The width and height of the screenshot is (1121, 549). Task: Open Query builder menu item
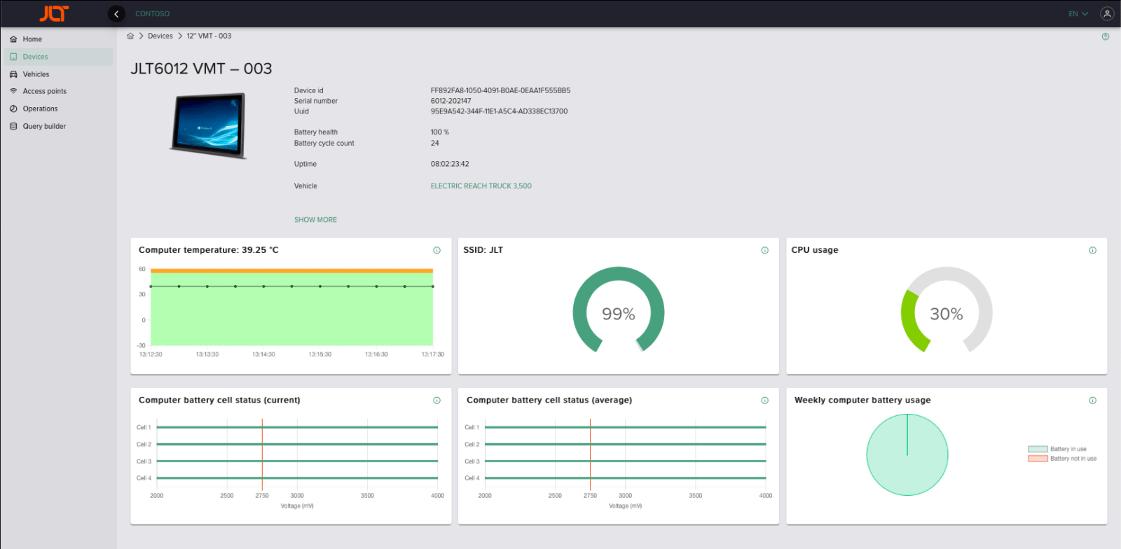click(58, 126)
